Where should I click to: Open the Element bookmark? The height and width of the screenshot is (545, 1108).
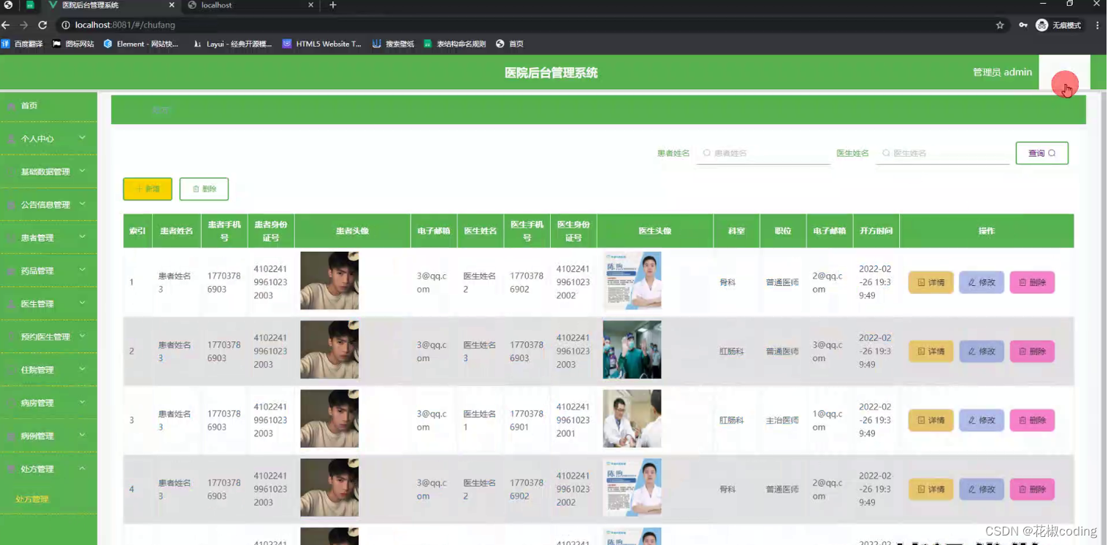[x=141, y=44]
